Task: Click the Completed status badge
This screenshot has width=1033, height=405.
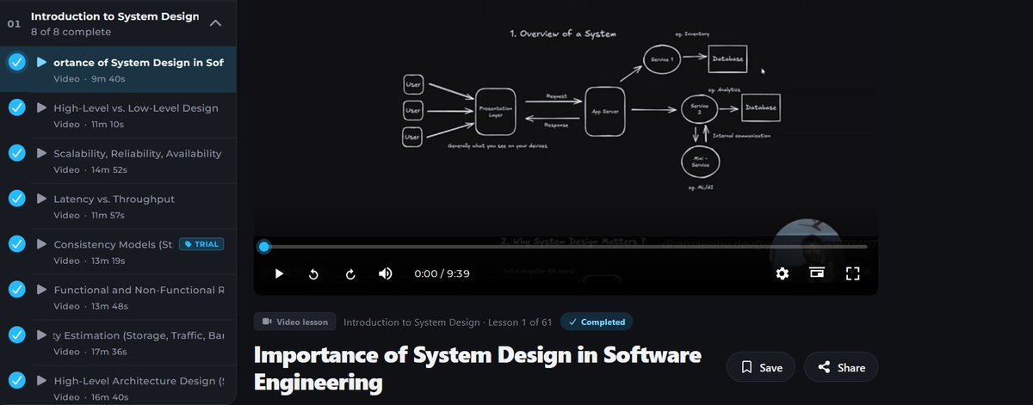Action: [x=597, y=322]
